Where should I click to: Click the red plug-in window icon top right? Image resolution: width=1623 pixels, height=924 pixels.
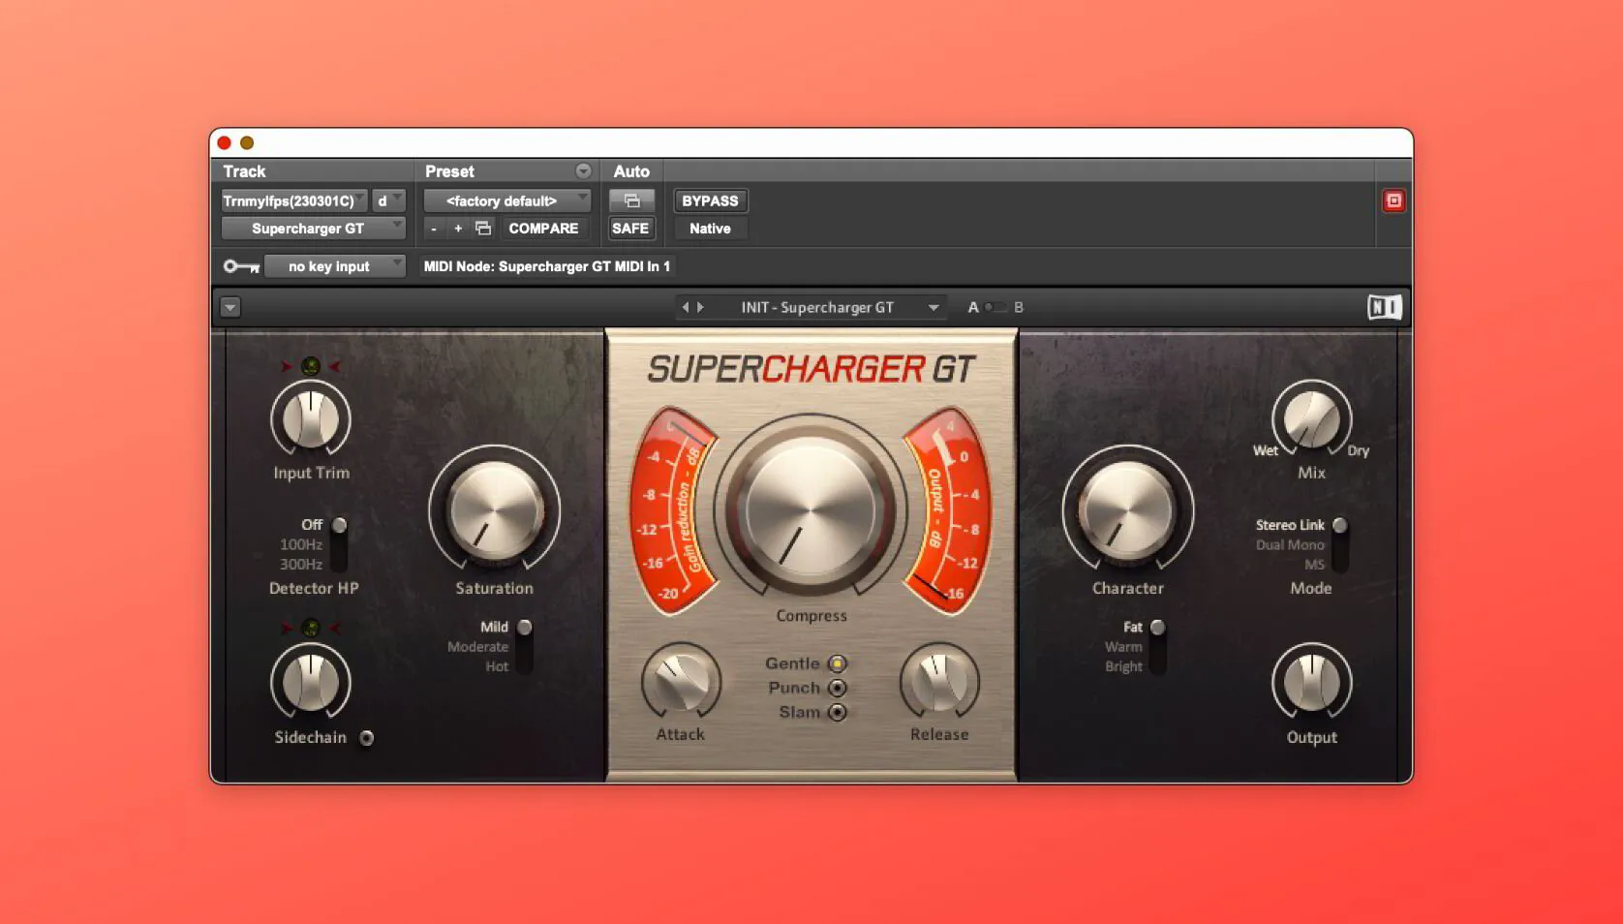pos(1394,200)
